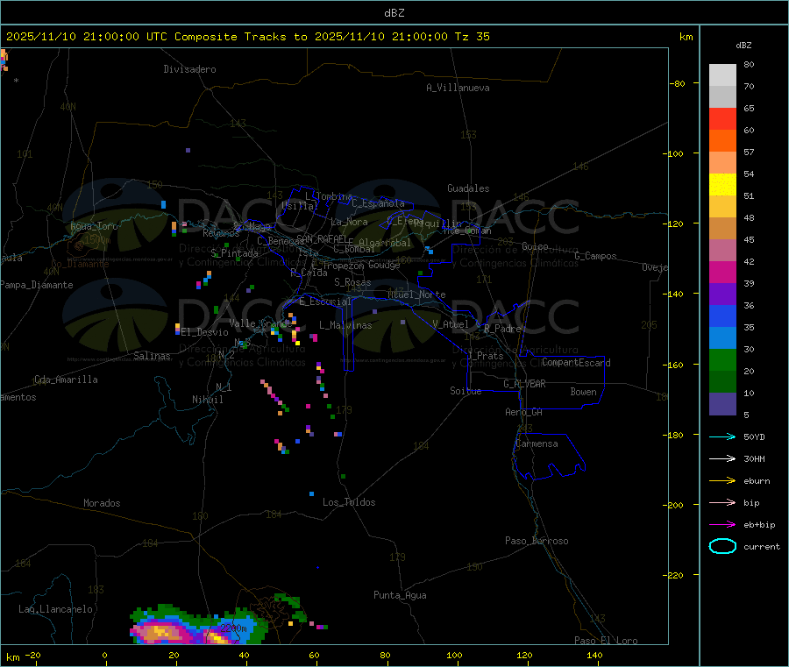This screenshot has height=667, width=789.
Task: Click the 57 dBZ light orange swatch
Action: (x=722, y=162)
